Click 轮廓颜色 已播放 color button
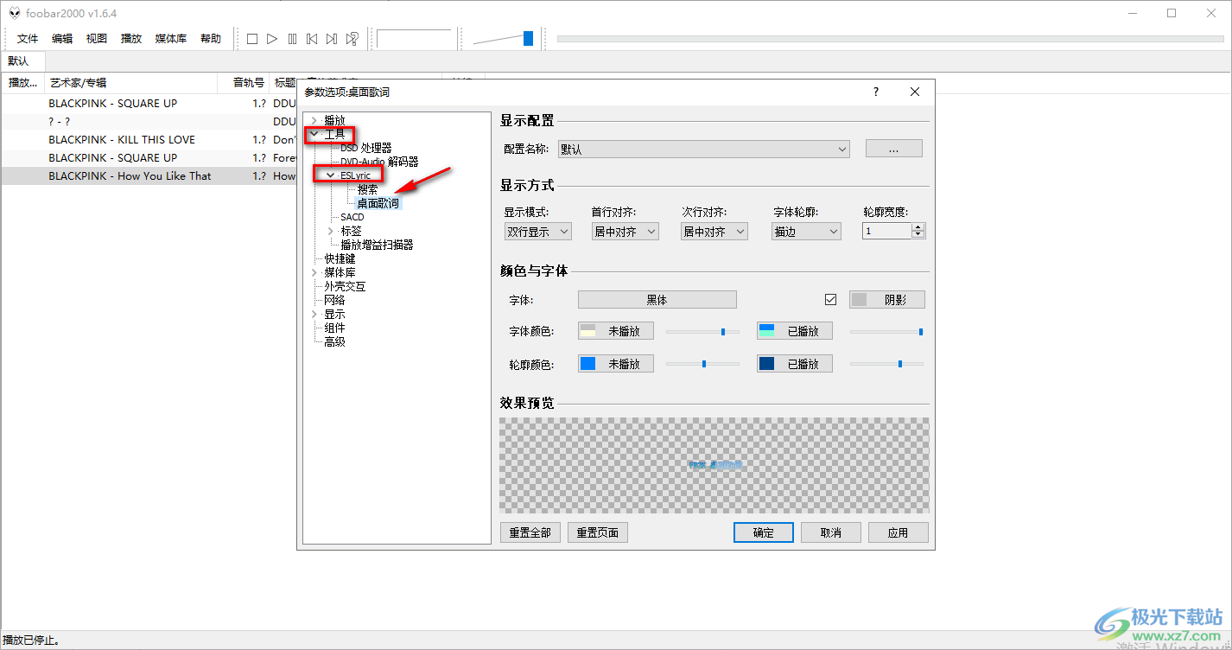 pos(795,364)
